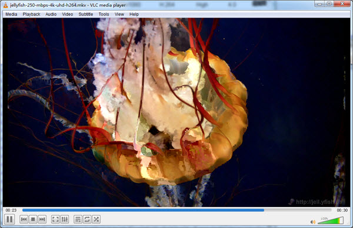Open the View menu

click(x=119, y=14)
